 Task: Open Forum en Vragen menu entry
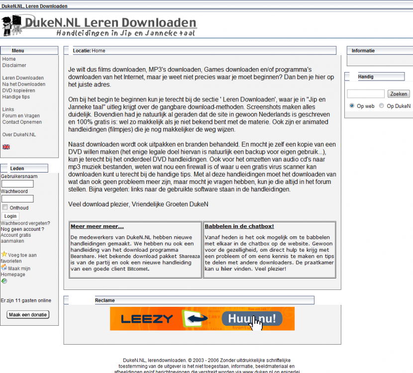coord(21,116)
